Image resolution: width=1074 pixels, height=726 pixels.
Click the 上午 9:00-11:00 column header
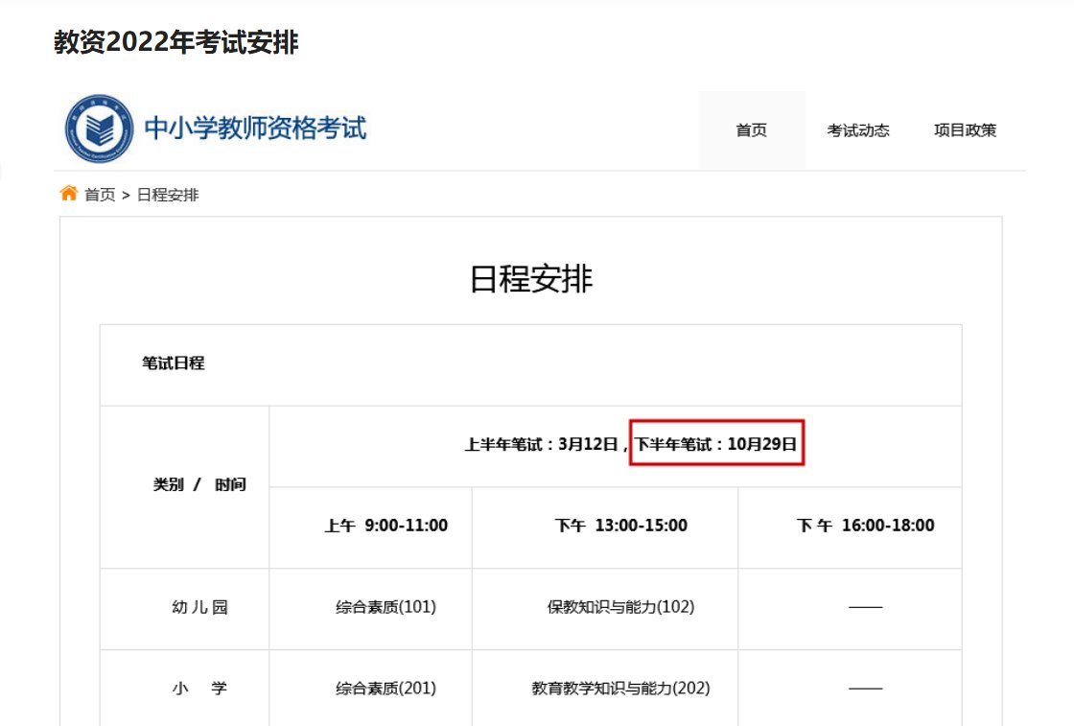click(388, 526)
